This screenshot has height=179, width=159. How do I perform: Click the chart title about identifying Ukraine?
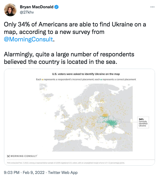pyautogui.click(x=86, y=74)
